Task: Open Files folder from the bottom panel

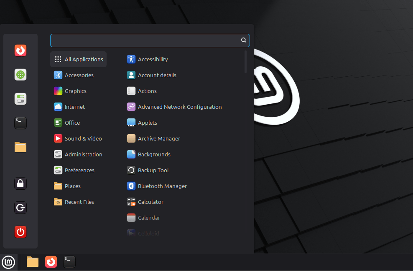Action: pyautogui.click(x=33, y=262)
